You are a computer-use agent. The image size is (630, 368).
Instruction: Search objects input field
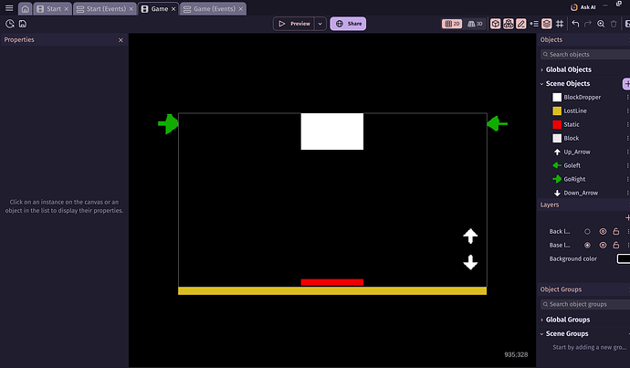pos(585,54)
